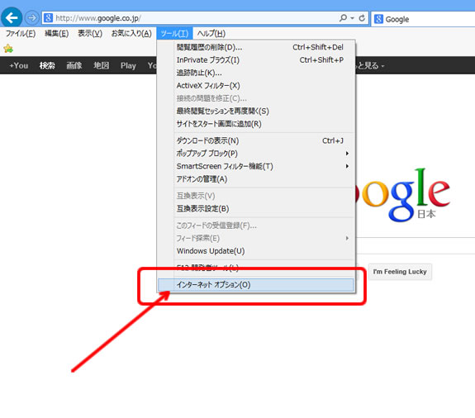Click the 画像 link in Google bar
Screen dimensions: 475x418
[74, 65]
